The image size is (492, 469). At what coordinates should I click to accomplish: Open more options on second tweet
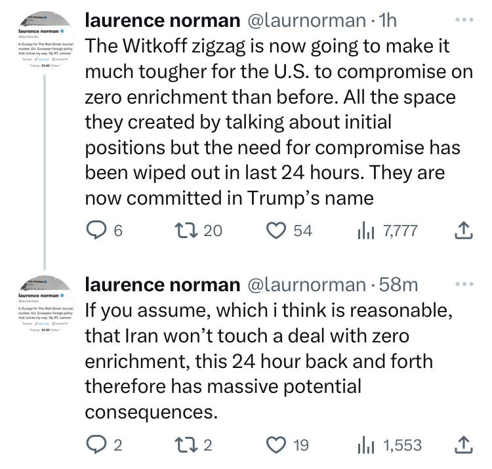pyautogui.click(x=464, y=285)
